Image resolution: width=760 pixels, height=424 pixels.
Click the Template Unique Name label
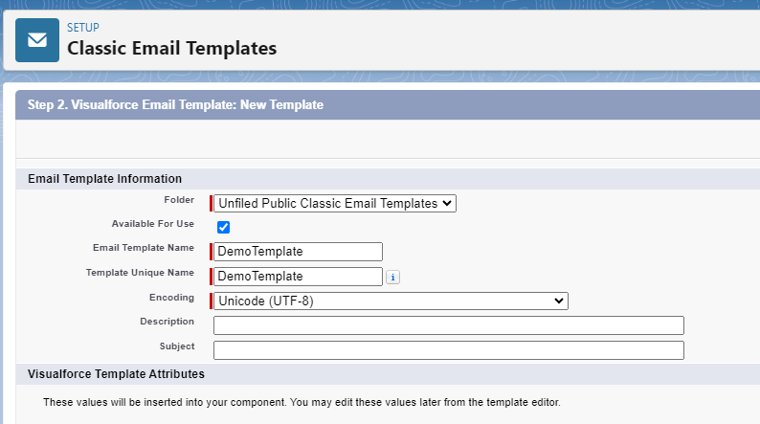[x=140, y=273]
